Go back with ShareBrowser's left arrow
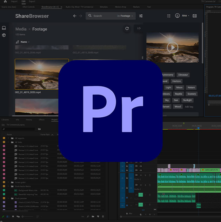 click(x=75, y=16)
